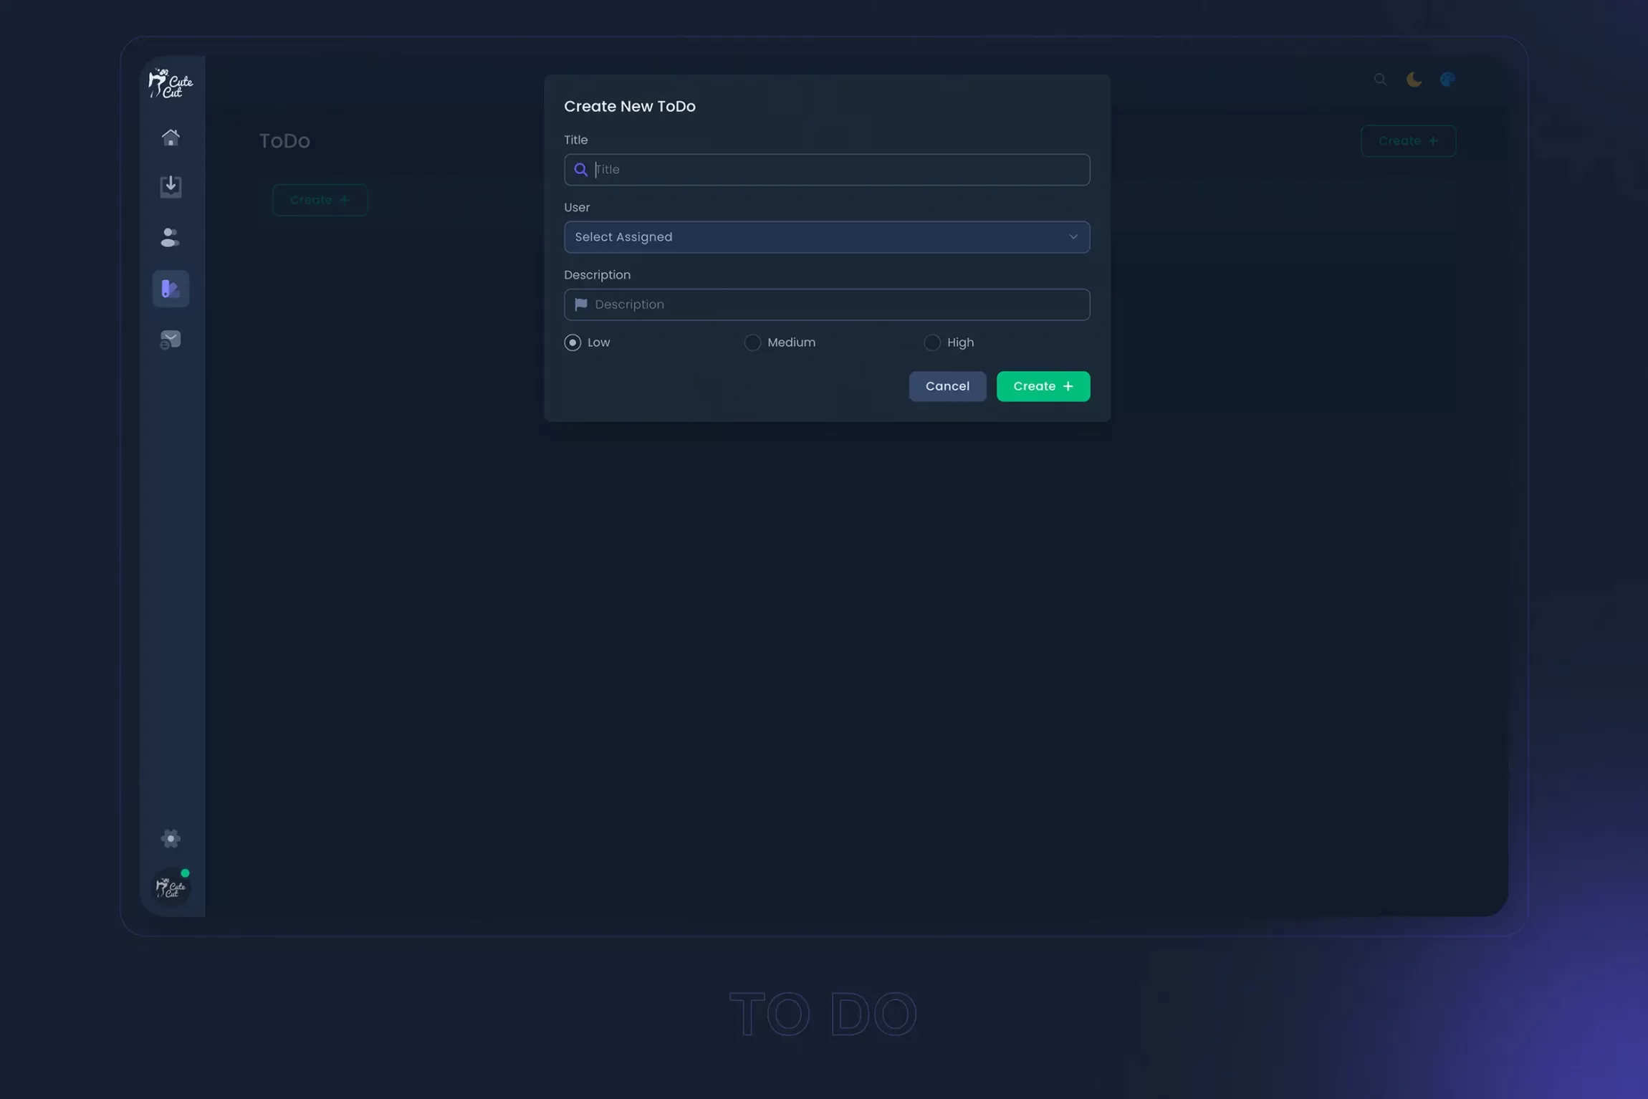Click the search icon in top bar

coord(1380,80)
